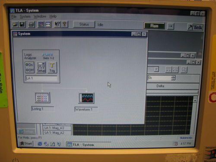Open the Window menu
This screenshot has height=162, width=216.
click(40, 16)
